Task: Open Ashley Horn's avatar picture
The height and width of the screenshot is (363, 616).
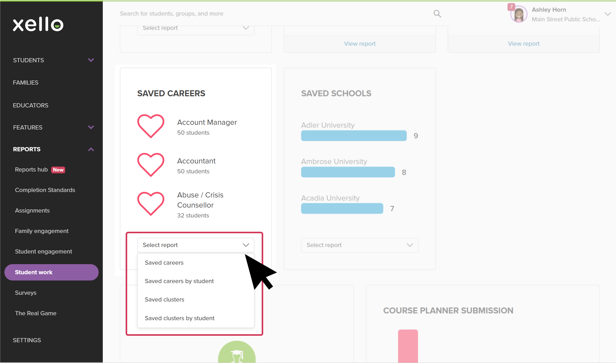Action: (x=519, y=14)
